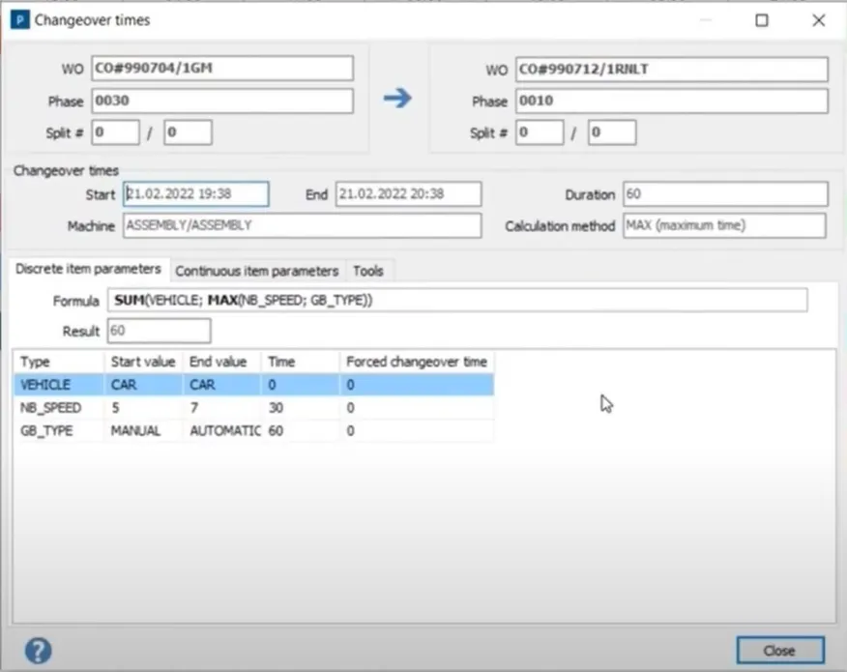
Task: Click the Duration field
Action: coord(724,194)
